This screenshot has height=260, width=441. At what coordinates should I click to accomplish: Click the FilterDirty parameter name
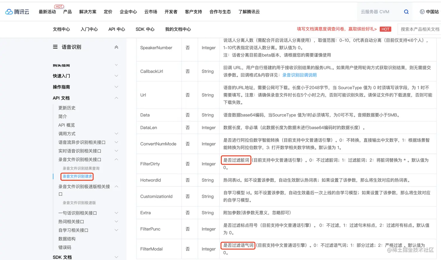pyautogui.click(x=150, y=164)
